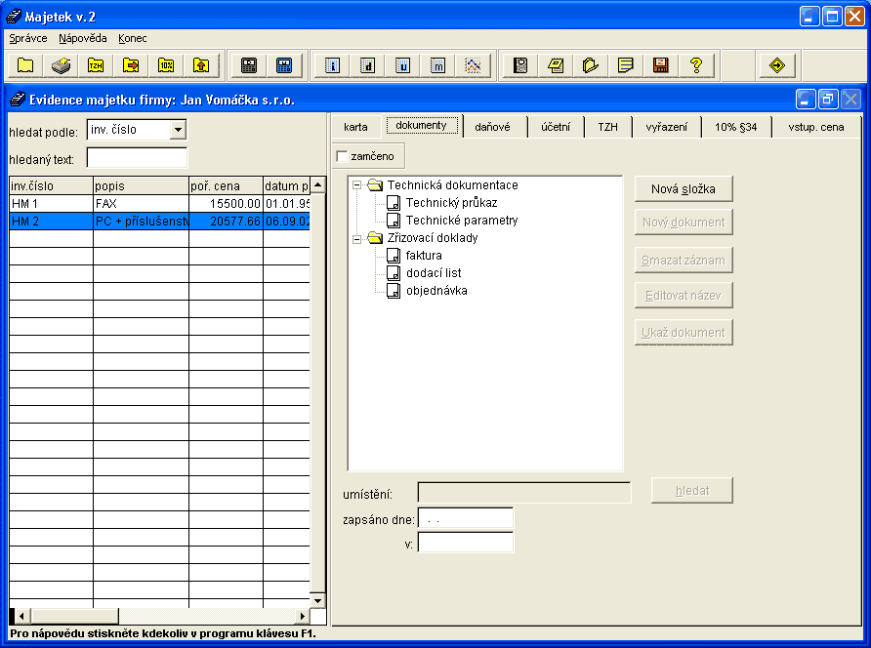Collapse the Technická dokumentace tree node
This screenshot has height=648, width=871.
(x=357, y=185)
